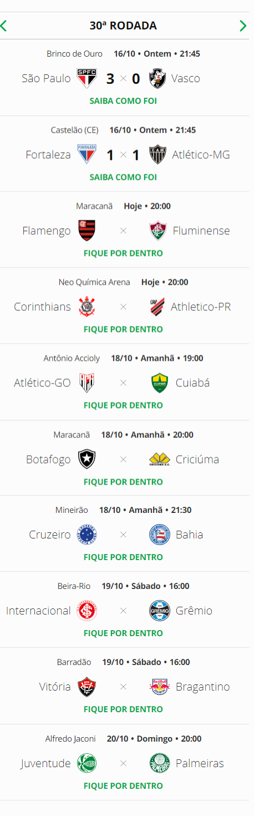Viewport: 254px width, 816px height.
Task: Select the Fluminense crest icon
Action: tap(158, 230)
